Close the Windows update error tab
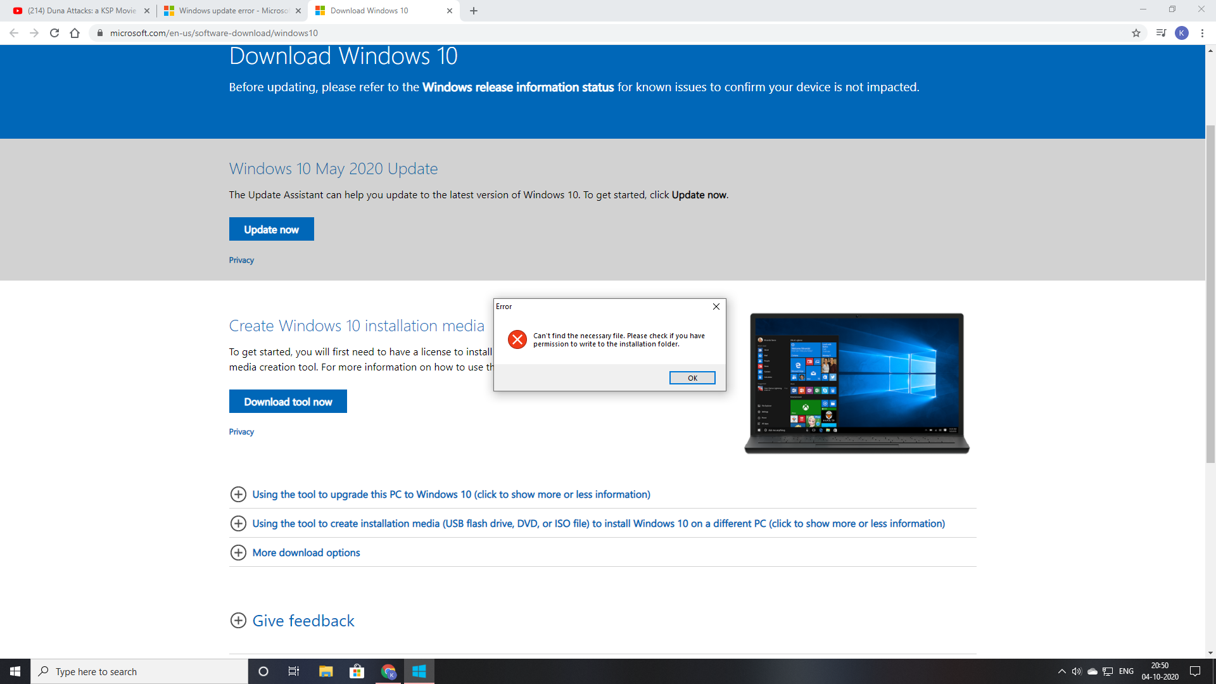Screen dimensions: 1216x684 coord(298,11)
